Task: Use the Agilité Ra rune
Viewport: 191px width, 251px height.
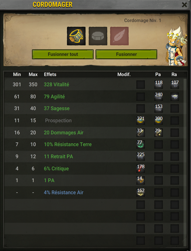Action: [175, 96]
